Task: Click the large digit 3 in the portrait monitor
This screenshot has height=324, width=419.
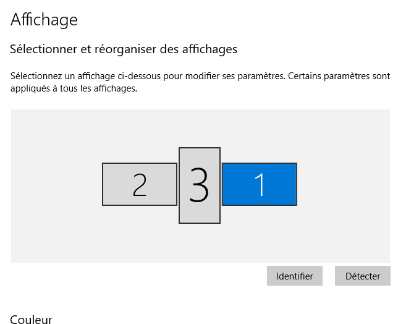Action: (199, 184)
